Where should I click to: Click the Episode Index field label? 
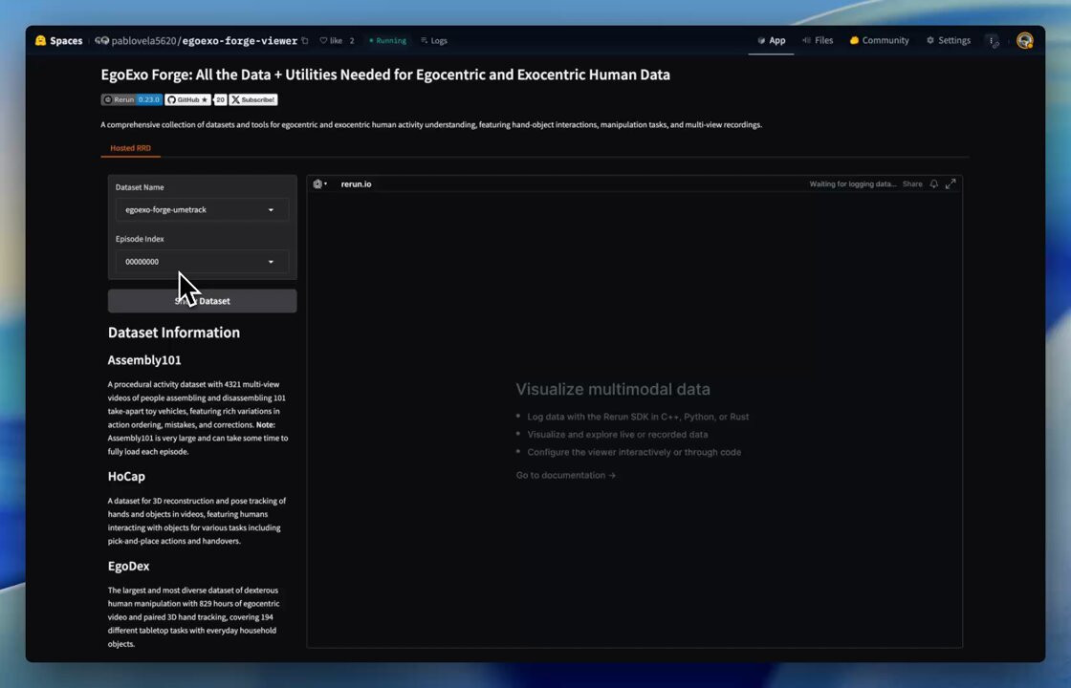tap(140, 239)
